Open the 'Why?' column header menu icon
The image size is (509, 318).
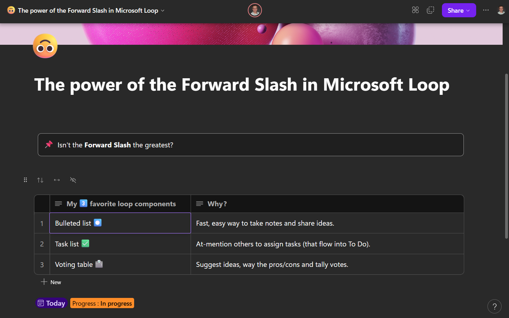pyautogui.click(x=200, y=203)
